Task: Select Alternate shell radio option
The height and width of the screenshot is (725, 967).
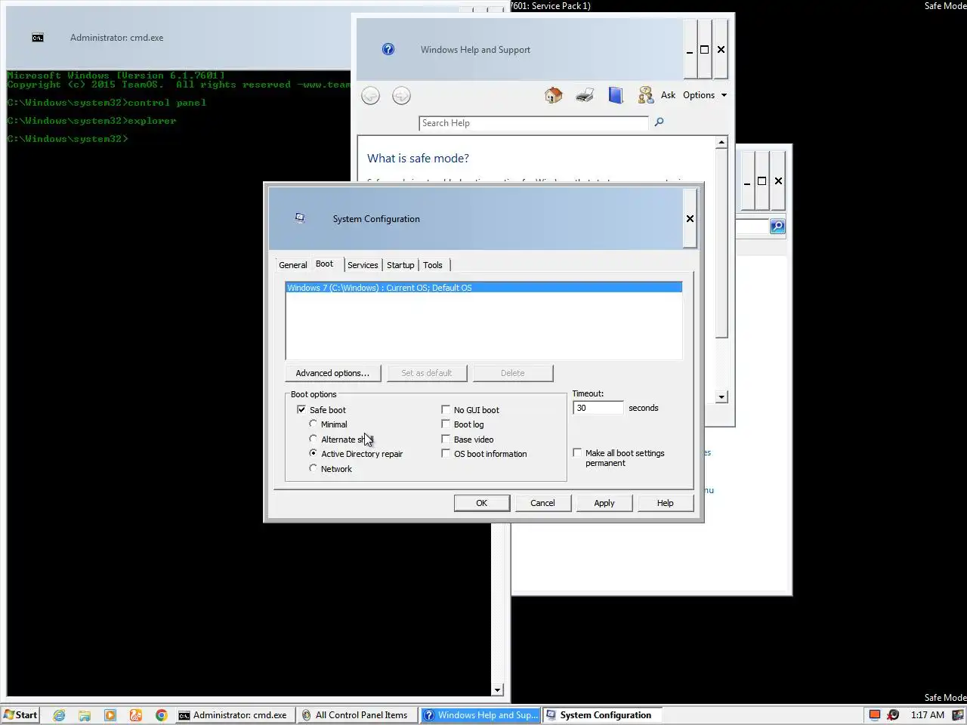Action: pos(313,439)
